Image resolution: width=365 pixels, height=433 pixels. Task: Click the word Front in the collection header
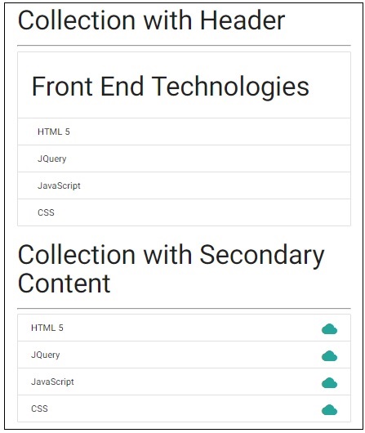click(x=62, y=86)
